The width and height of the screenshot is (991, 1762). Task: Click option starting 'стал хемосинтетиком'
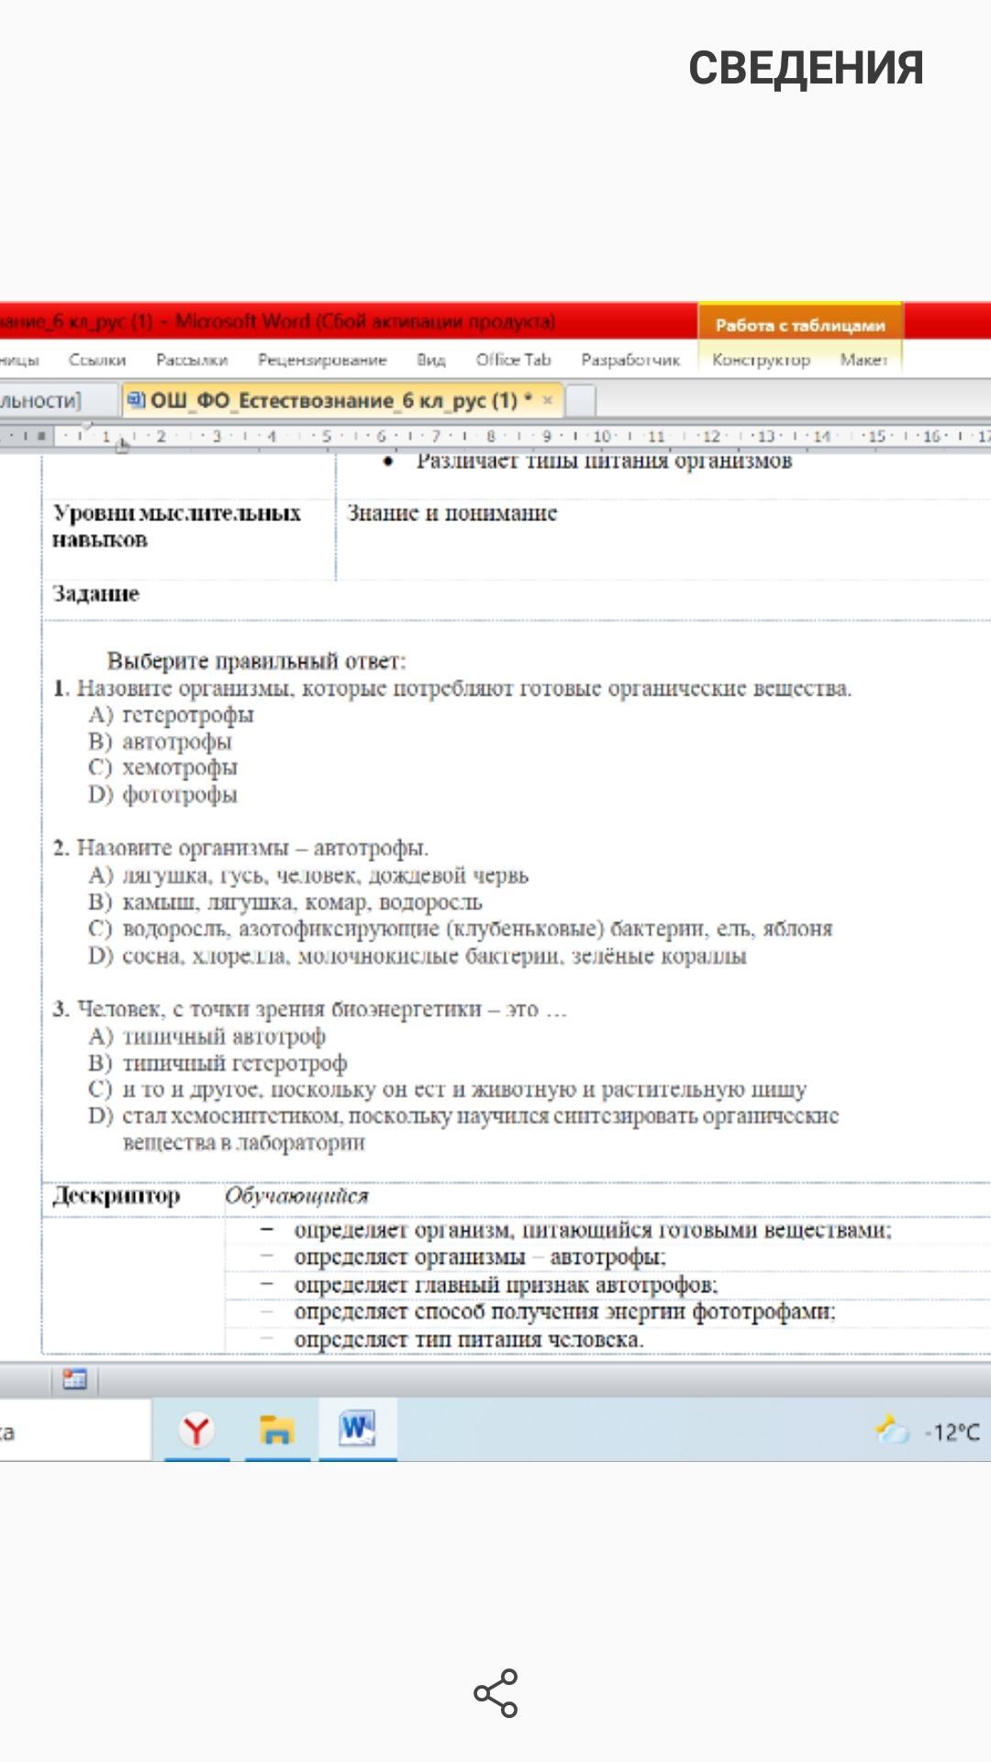(481, 1129)
